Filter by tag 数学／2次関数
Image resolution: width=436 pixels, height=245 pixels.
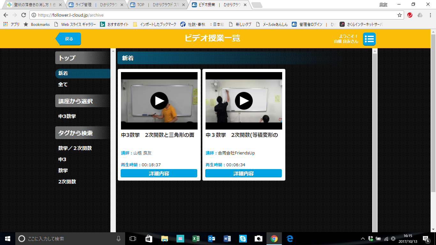pyautogui.click(x=75, y=148)
